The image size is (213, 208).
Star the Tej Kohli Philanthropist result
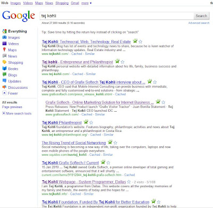[91, 122]
